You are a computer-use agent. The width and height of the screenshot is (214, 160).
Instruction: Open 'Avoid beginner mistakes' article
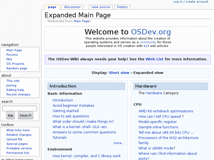point(73,105)
